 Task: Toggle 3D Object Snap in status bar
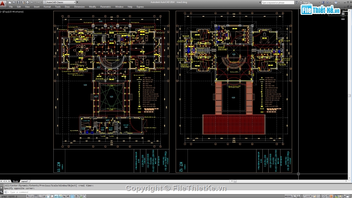pos(52,197)
